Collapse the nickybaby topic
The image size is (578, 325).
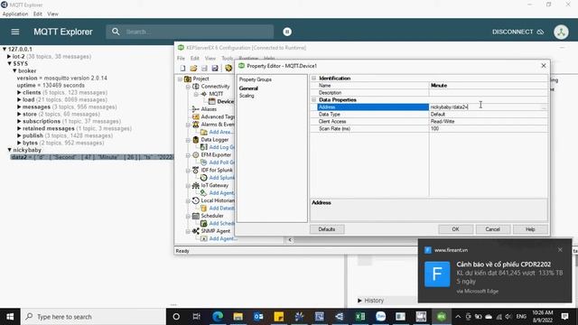click(10, 150)
